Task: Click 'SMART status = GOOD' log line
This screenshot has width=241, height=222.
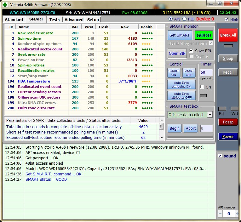Action: (x=46, y=179)
